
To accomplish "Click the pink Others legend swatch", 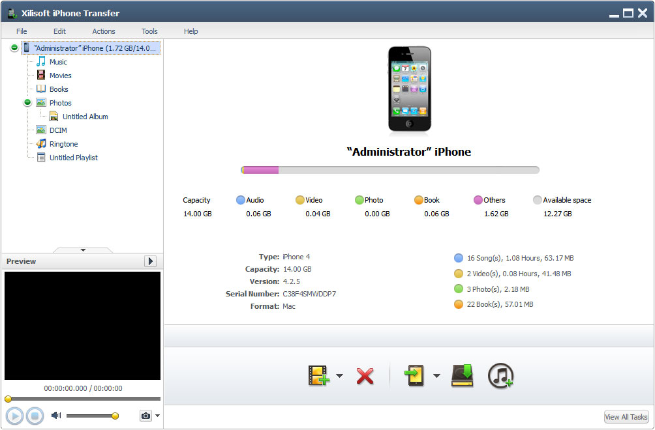I will (x=478, y=200).
